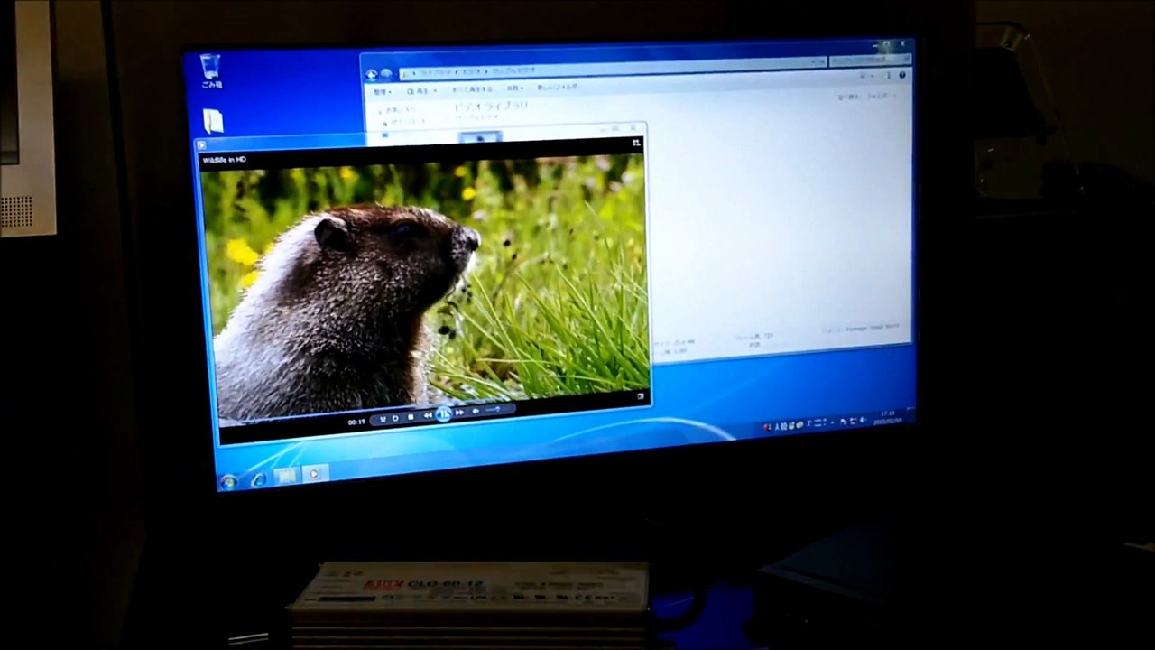Viewport: 1155px width, 650px height.
Task: Open the network icon in system tray
Action: [853, 421]
